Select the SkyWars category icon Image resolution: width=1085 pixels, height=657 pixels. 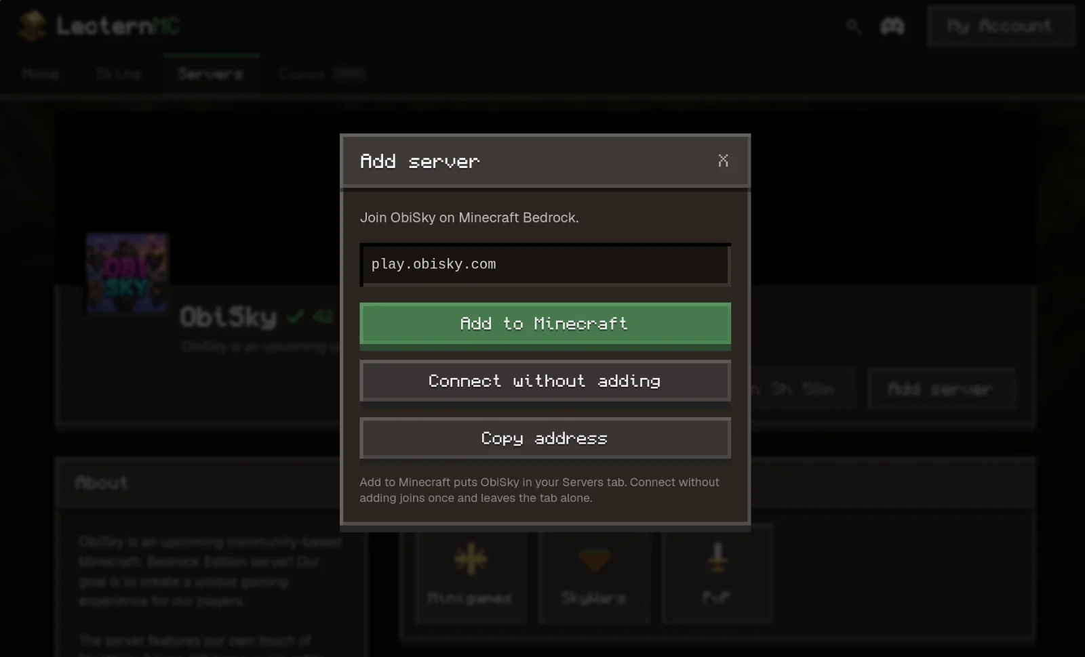pos(594,559)
